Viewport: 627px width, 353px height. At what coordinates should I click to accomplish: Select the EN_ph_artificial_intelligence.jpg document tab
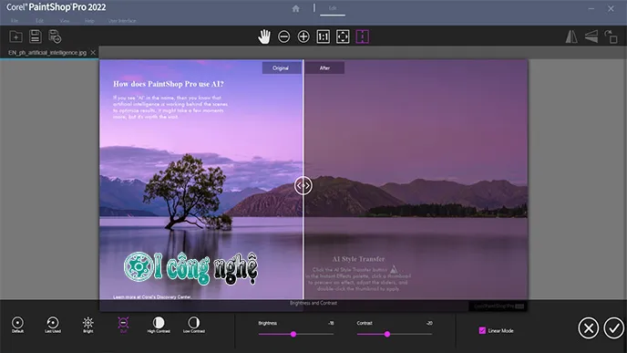pos(47,52)
